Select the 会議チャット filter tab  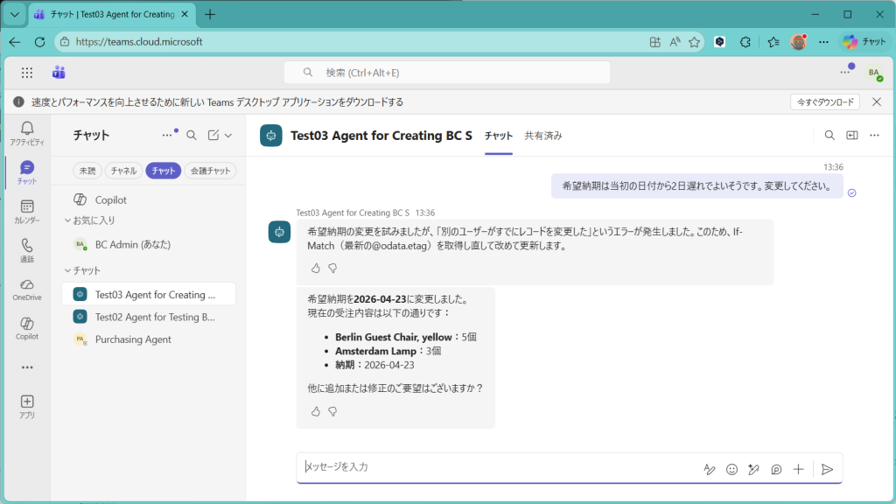click(x=210, y=171)
